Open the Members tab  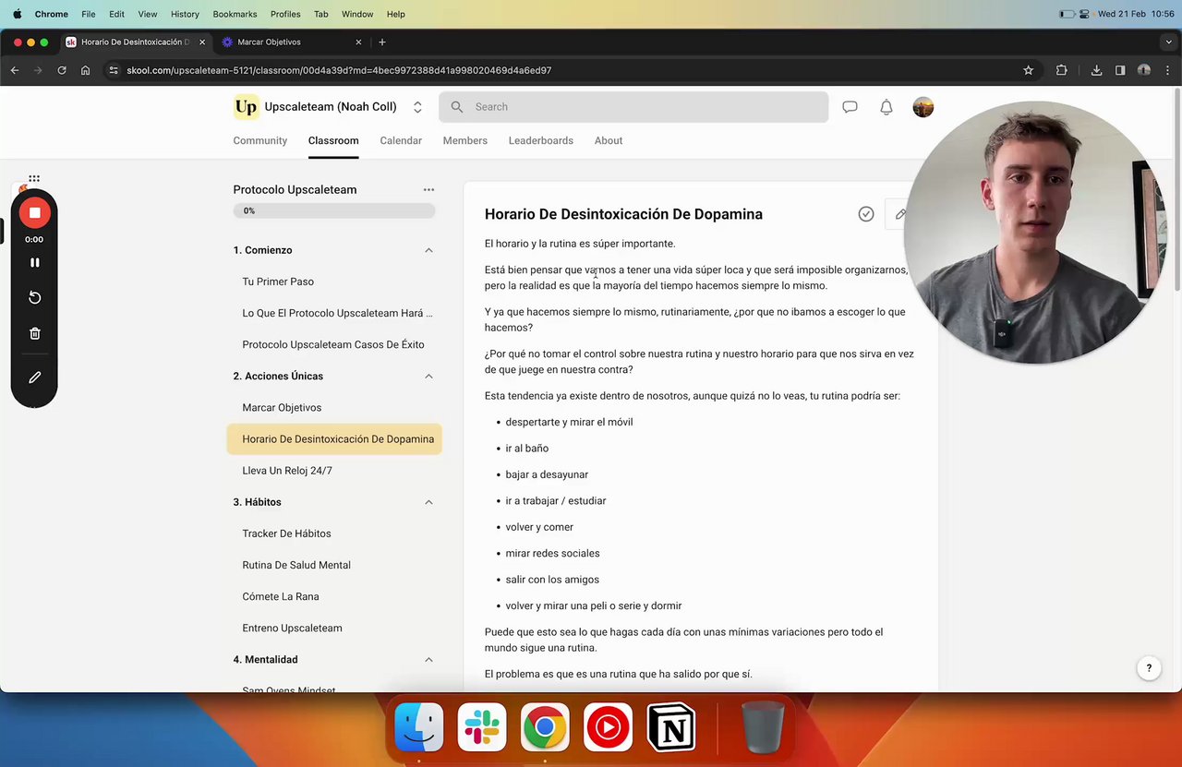pos(464,140)
